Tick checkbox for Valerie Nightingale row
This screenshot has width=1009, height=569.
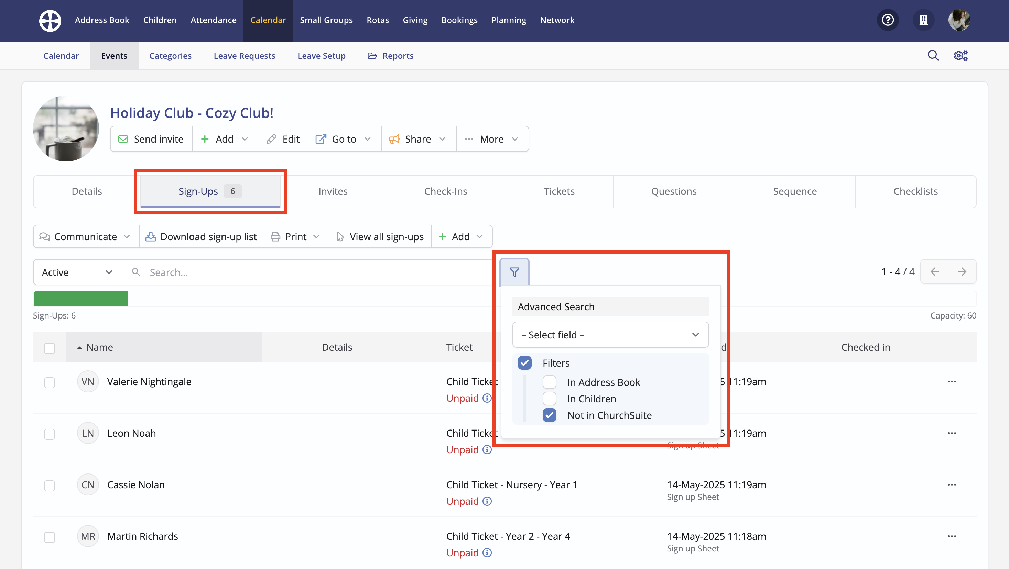pyautogui.click(x=50, y=382)
